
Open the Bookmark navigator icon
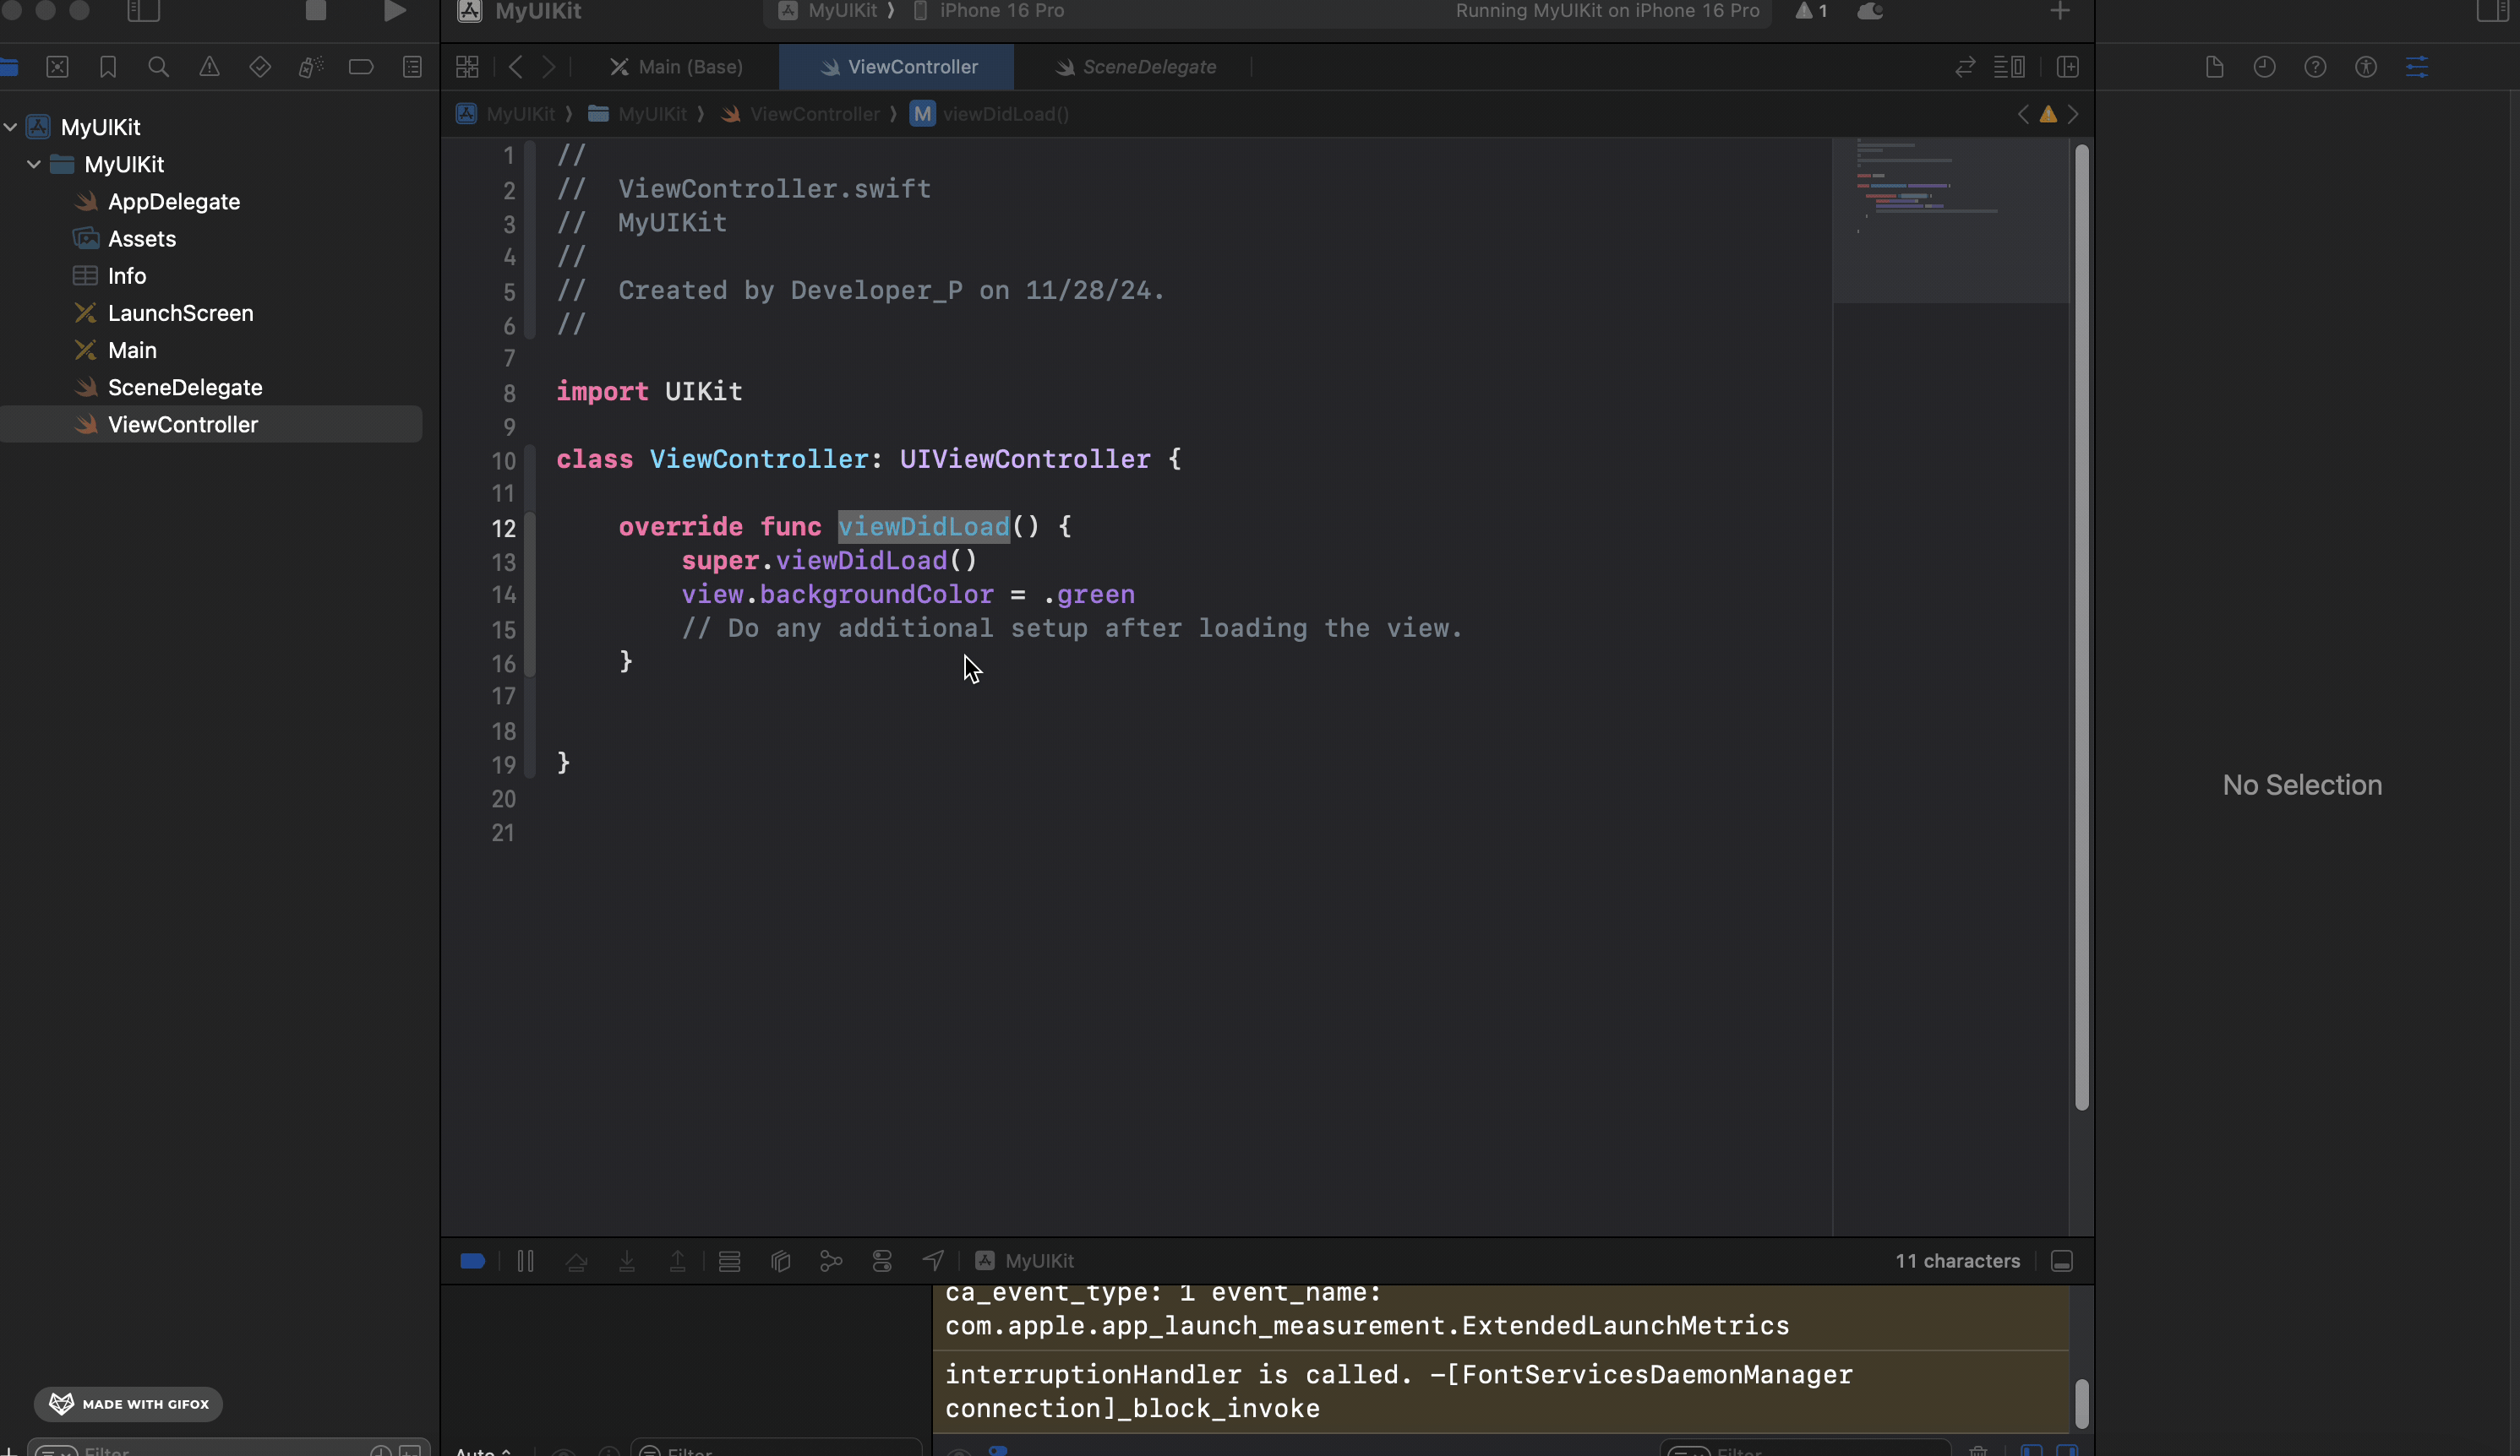(x=108, y=67)
